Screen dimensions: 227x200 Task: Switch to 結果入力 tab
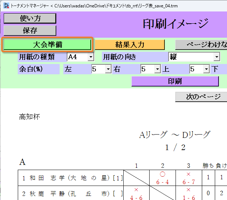click(x=130, y=44)
